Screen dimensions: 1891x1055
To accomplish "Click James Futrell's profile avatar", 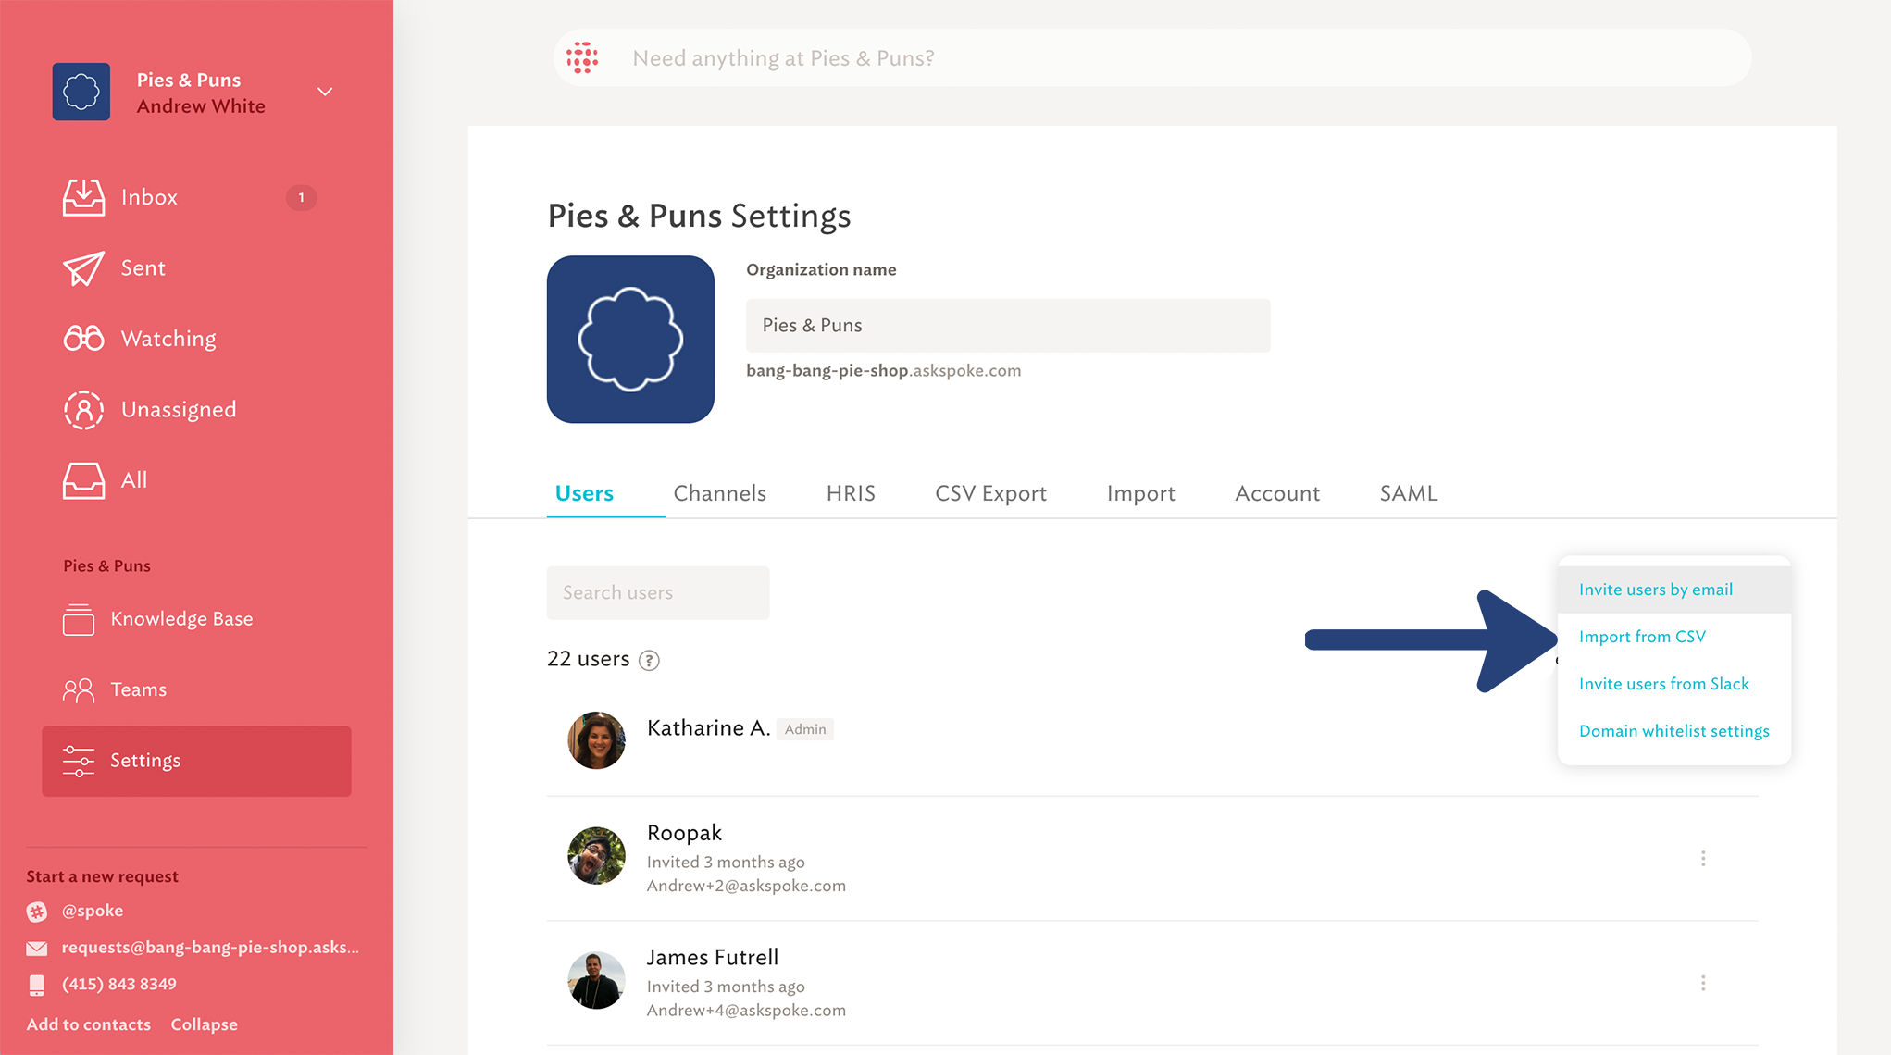I will pyautogui.click(x=596, y=980).
